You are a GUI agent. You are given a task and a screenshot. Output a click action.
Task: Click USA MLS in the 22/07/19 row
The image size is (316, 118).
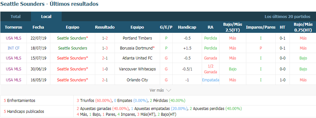point(14,38)
